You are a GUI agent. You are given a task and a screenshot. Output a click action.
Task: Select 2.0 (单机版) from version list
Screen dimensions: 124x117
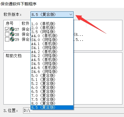52,28
